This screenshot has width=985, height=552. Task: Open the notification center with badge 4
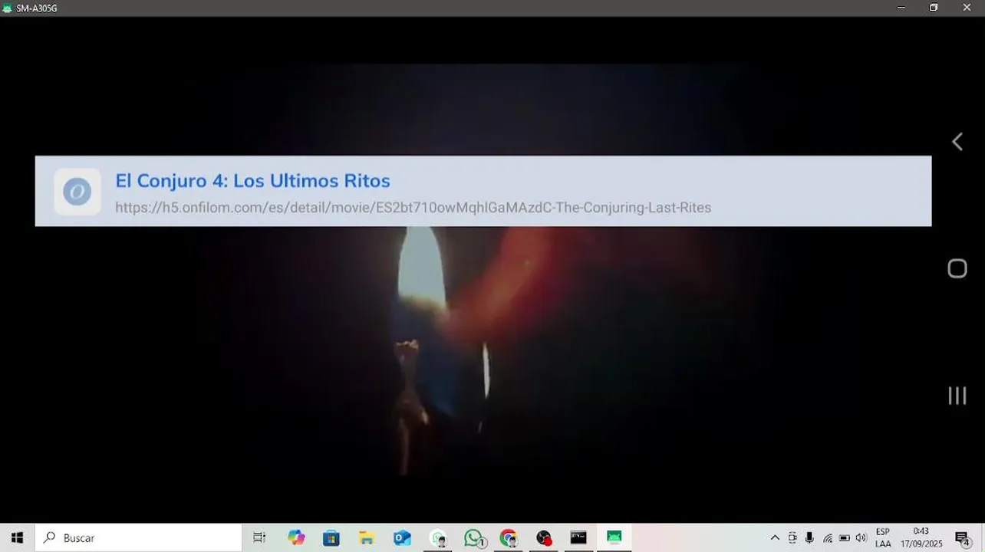pyautogui.click(x=962, y=538)
